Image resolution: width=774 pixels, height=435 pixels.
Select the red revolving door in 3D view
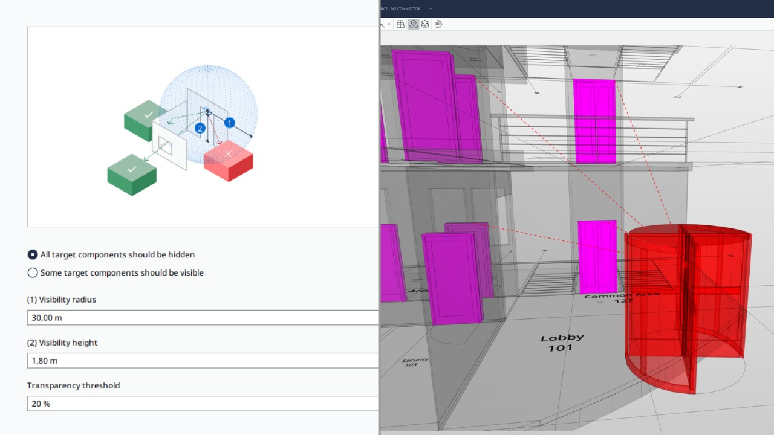(x=686, y=302)
